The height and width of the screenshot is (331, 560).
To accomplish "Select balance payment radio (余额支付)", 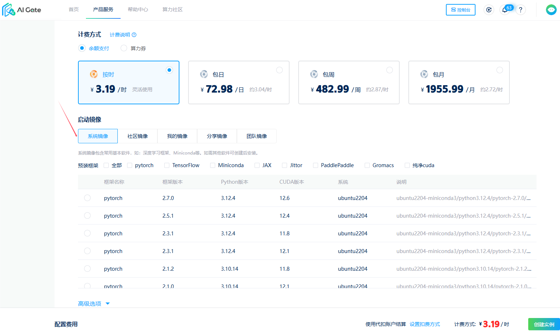I will click(82, 48).
